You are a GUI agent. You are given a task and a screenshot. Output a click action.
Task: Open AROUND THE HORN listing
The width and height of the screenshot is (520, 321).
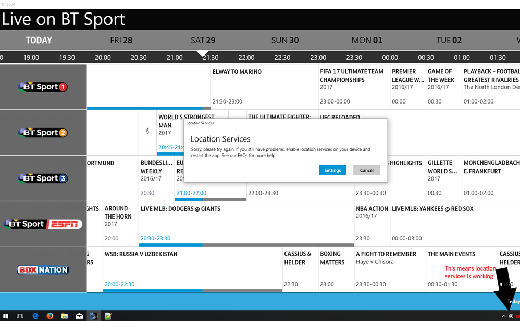[x=121, y=224]
